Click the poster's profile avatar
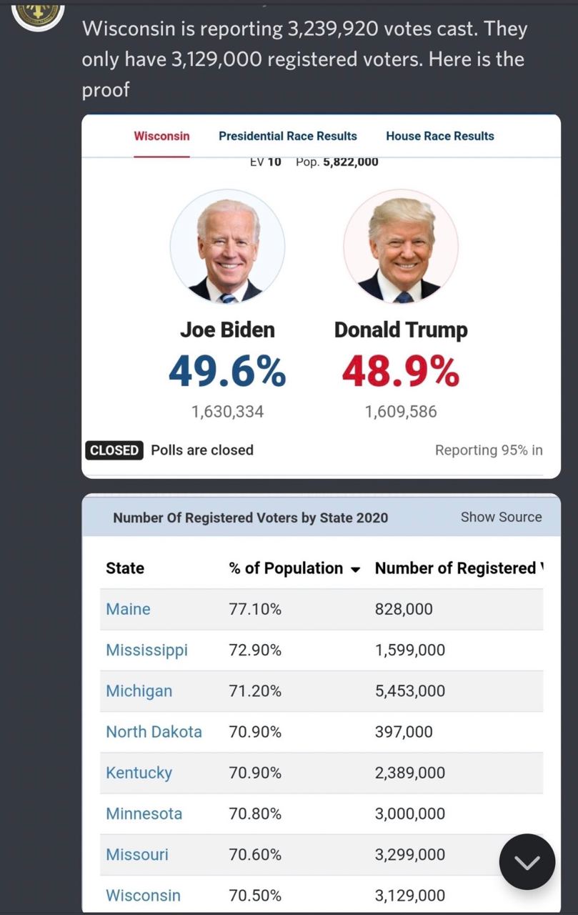 (x=39, y=13)
